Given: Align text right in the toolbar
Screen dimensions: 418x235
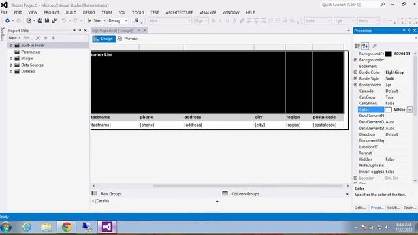Looking at the screenshot, I should pos(263,20).
